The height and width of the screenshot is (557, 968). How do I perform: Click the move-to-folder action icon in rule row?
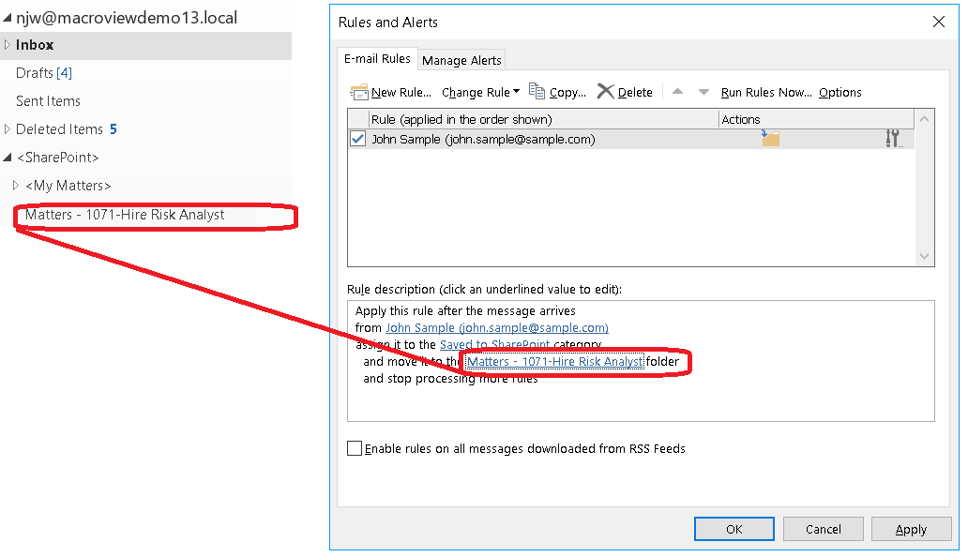point(770,139)
